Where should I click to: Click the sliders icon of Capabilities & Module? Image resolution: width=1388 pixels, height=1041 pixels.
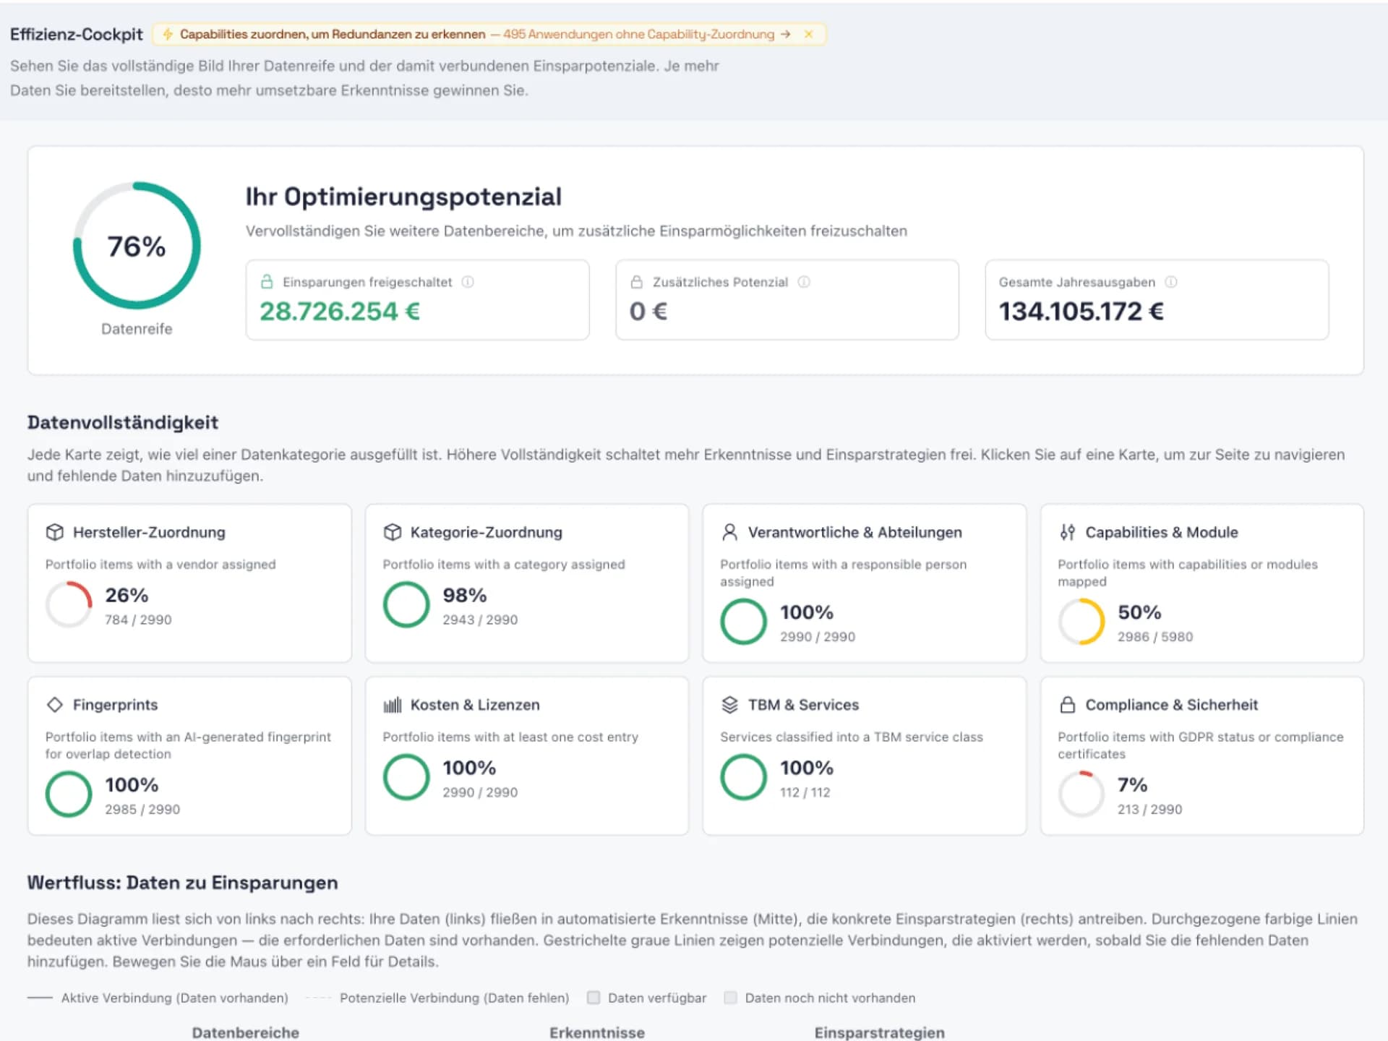coord(1068,532)
